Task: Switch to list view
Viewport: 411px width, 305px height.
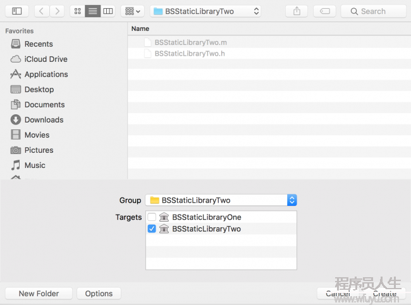Action: (x=92, y=11)
